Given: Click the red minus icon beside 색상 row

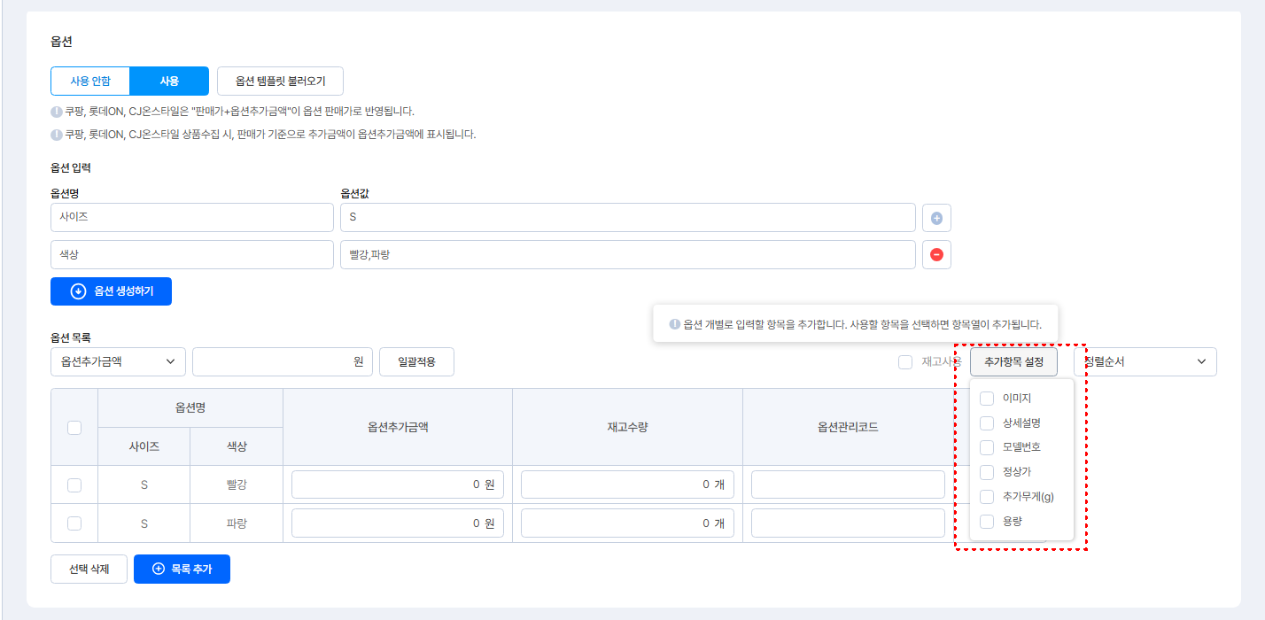Looking at the screenshot, I should [936, 255].
